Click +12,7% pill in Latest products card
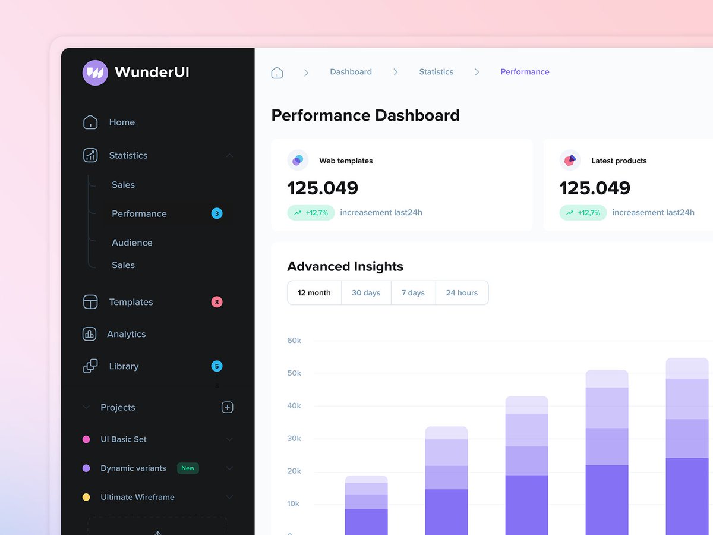 (583, 213)
